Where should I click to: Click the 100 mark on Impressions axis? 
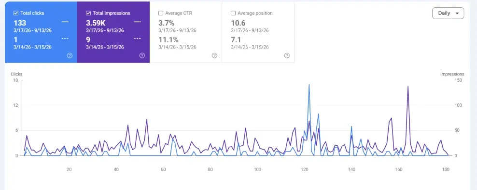[x=458, y=105]
